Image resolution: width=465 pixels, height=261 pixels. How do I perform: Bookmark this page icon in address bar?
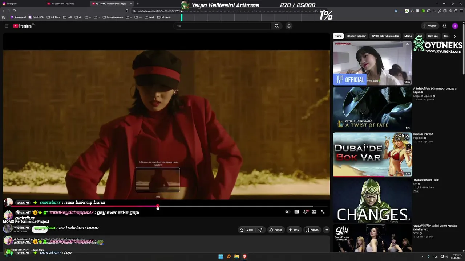click(127, 11)
